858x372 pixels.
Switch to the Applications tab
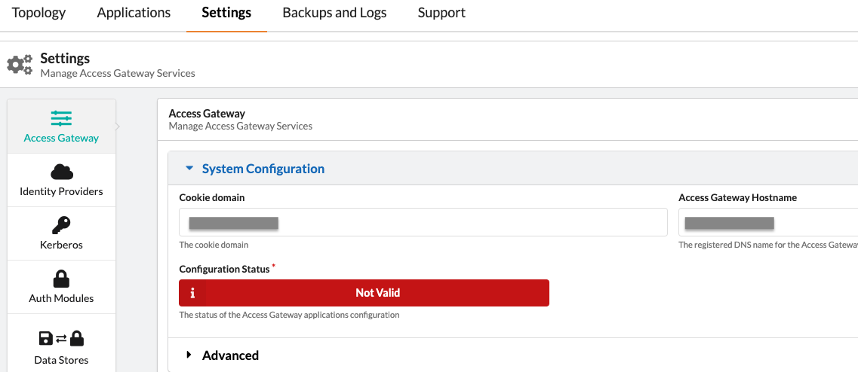pyautogui.click(x=134, y=13)
